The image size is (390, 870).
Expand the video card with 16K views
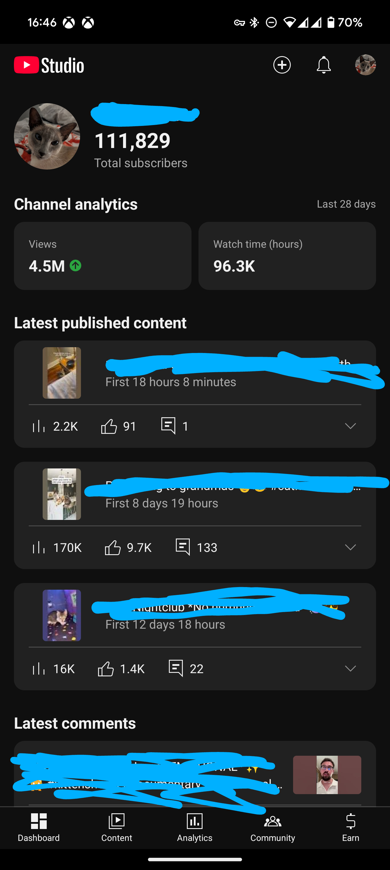point(350,669)
